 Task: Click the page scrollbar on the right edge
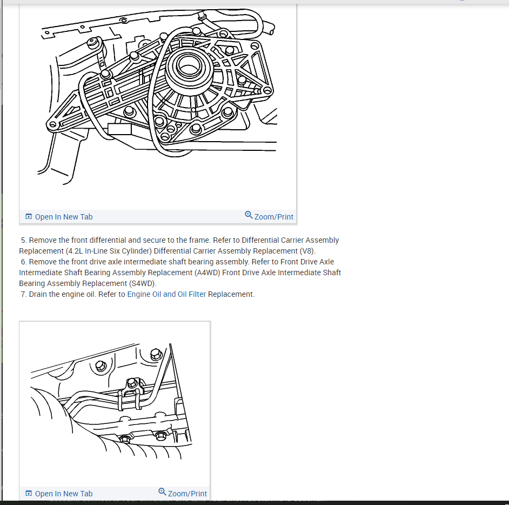pyautogui.click(x=506, y=216)
